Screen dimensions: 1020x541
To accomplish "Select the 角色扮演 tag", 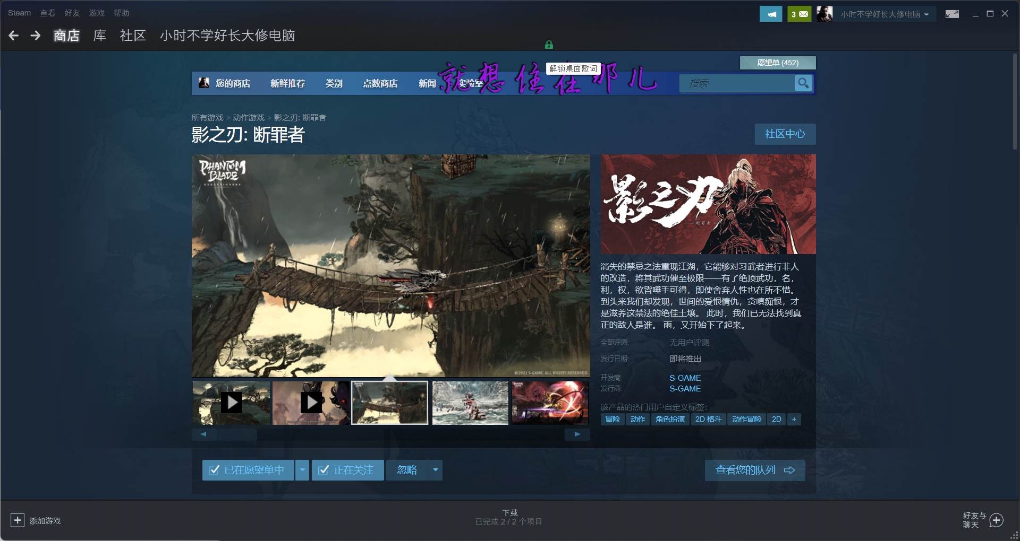I will click(x=670, y=419).
